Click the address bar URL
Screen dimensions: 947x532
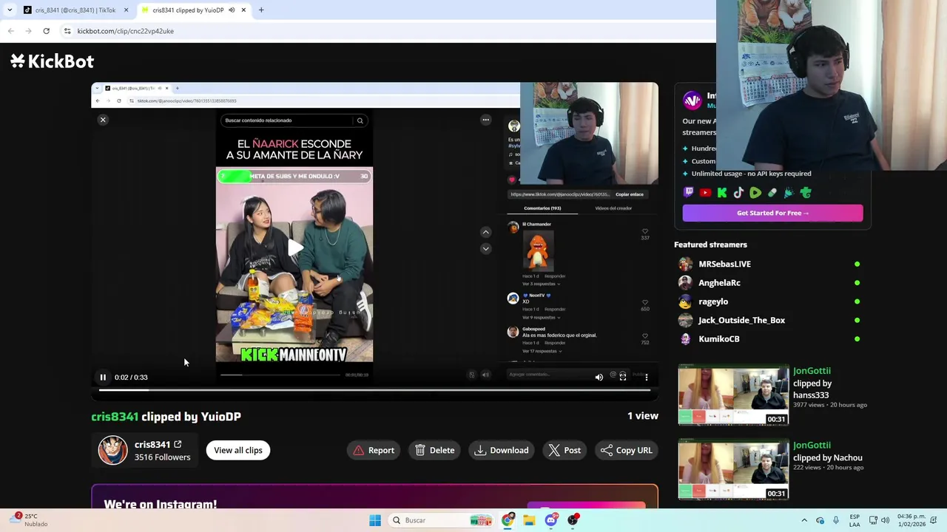125,31
